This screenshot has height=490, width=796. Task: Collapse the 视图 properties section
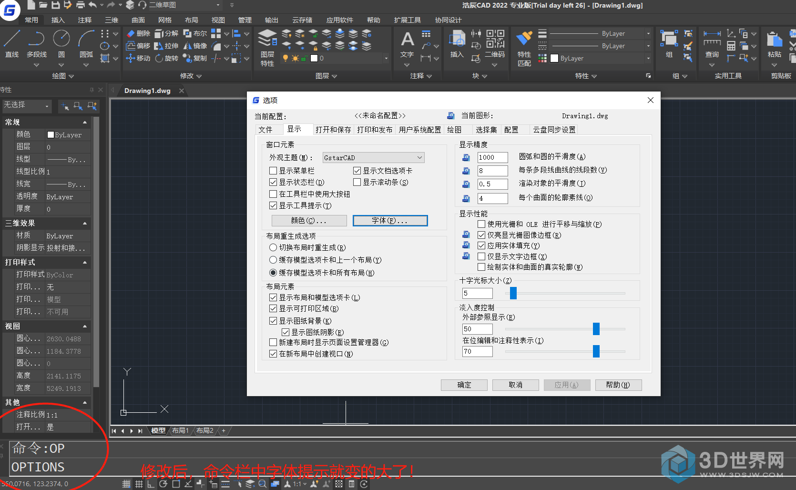[x=85, y=326]
